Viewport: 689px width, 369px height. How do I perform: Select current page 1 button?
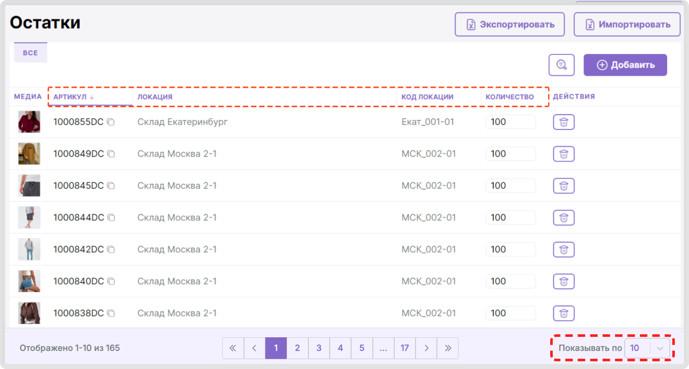pyautogui.click(x=276, y=348)
